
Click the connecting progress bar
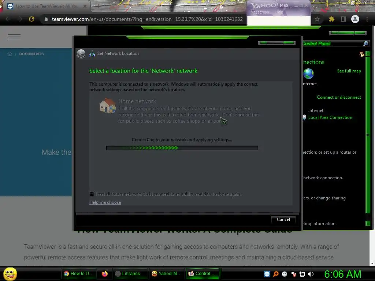coord(182,148)
